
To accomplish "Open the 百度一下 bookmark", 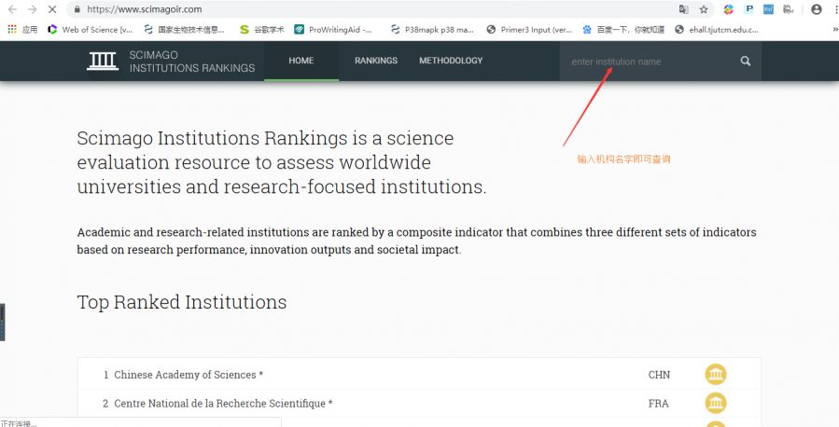I will [x=623, y=30].
